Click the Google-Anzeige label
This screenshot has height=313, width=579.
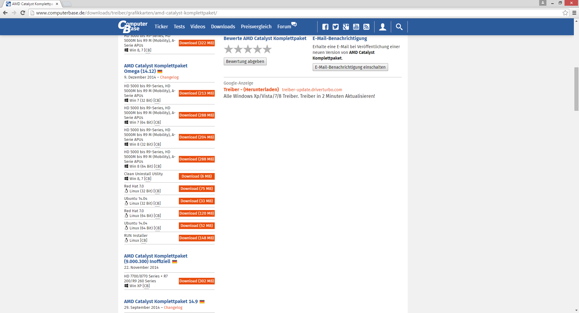click(x=238, y=83)
